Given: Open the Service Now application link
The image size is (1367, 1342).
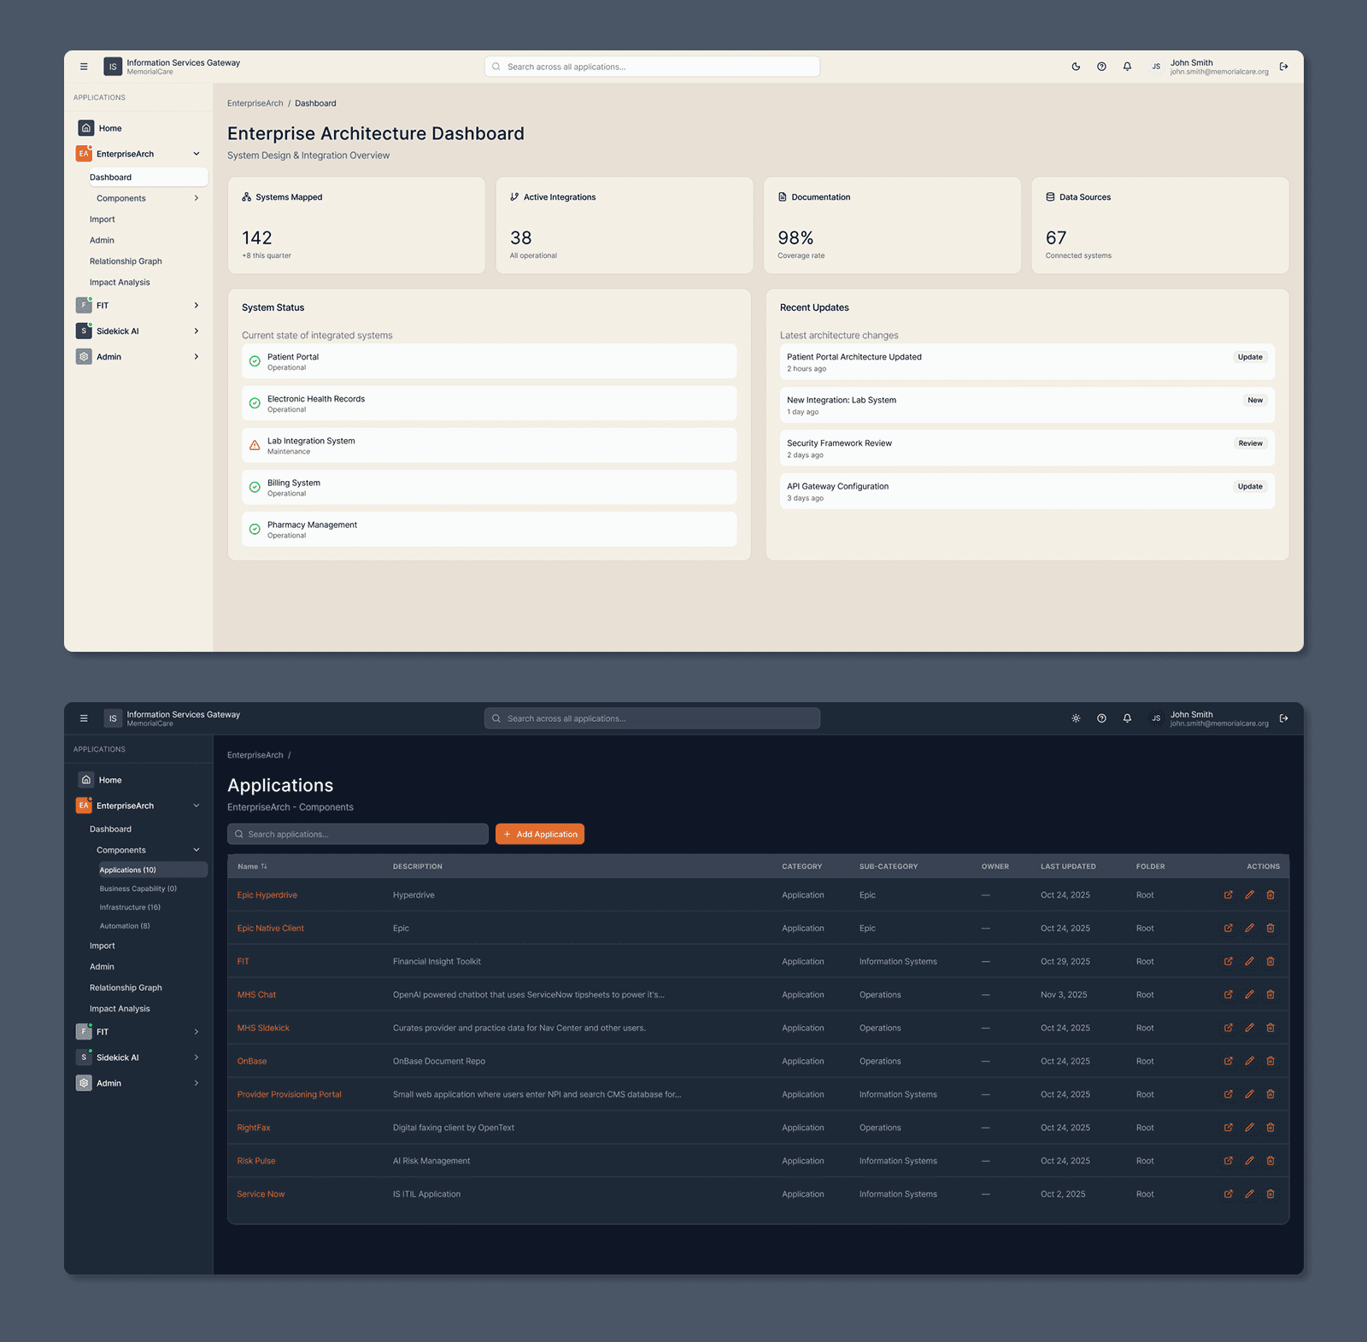Looking at the screenshot, I should 261,1193.
